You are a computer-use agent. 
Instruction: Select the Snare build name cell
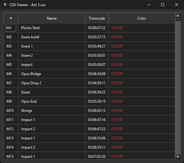52,37
